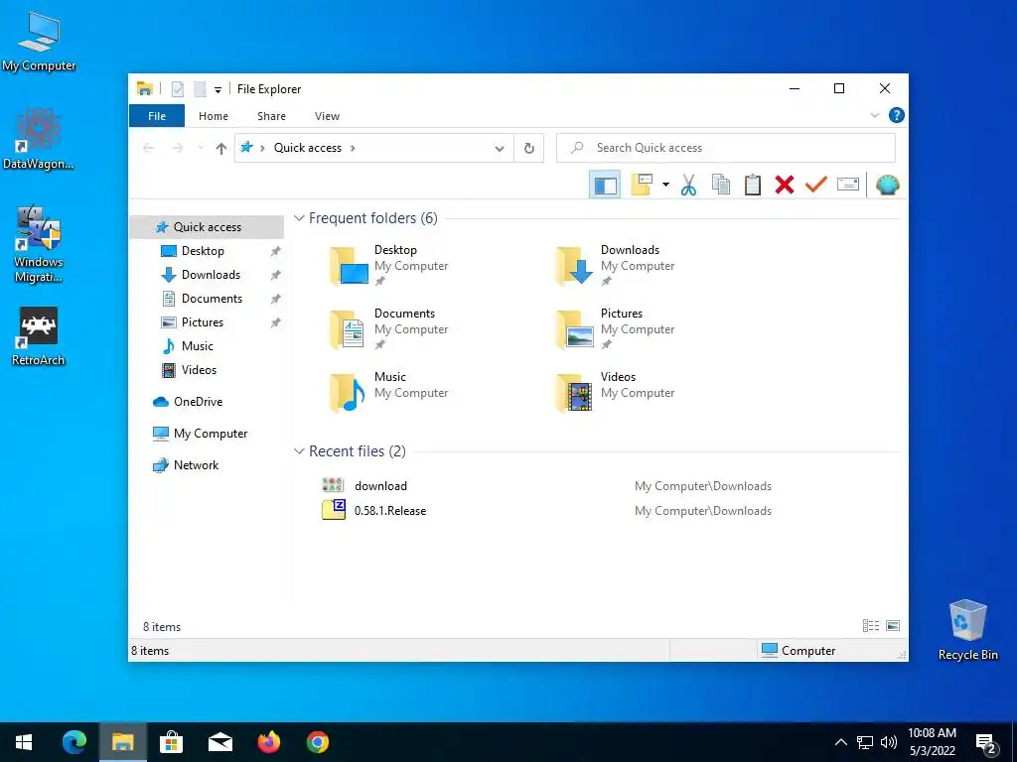This screenshot has height=762, width=1017.
Task: Open the folder options toolbar icon
Action: click(642, 185)
